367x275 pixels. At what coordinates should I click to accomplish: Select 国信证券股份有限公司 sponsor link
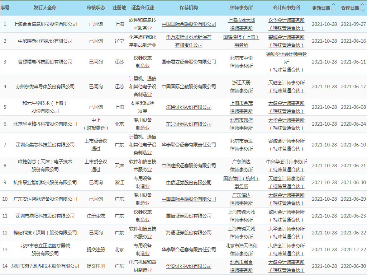(x=189, y=216)
